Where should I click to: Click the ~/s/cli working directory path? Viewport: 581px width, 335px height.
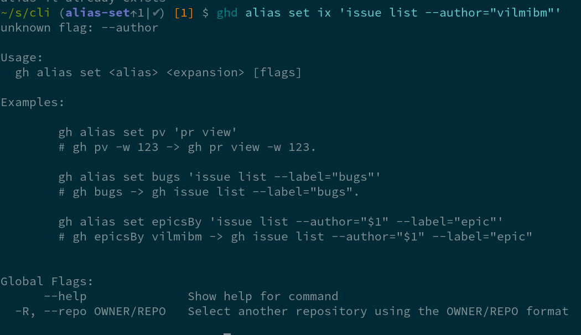[x=25, y=13]
